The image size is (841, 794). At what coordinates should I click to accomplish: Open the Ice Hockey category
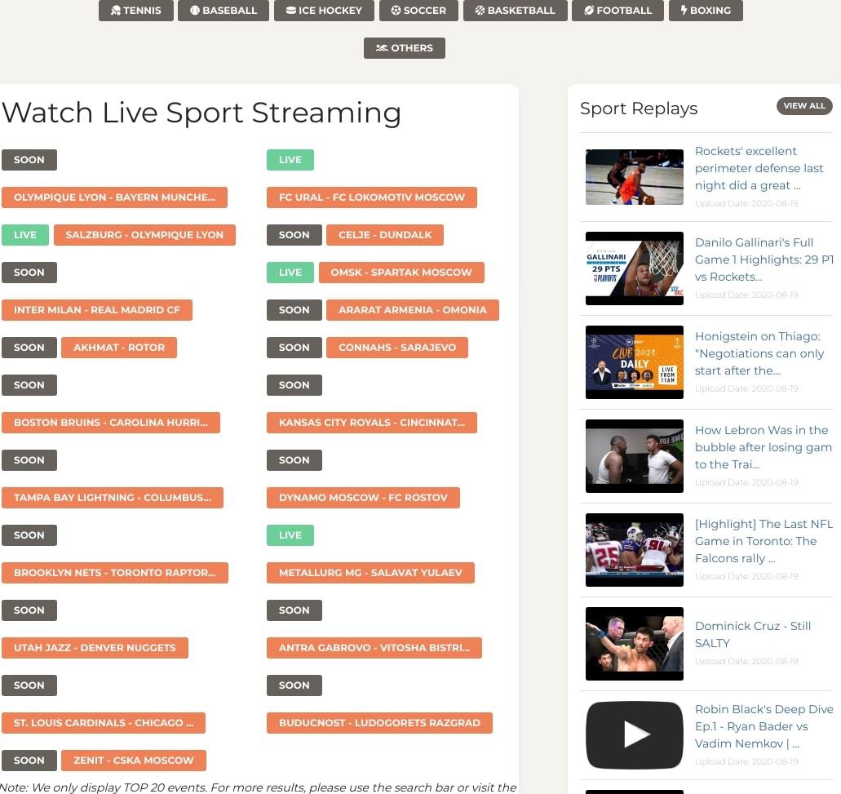324,11
